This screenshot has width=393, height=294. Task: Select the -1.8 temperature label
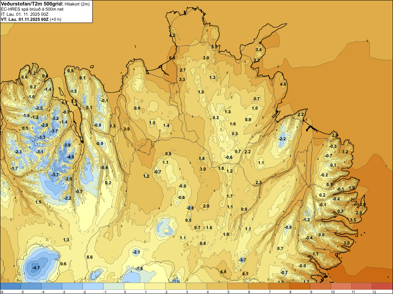pos(139,269)
